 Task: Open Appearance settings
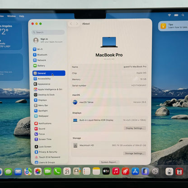(42, 84)
